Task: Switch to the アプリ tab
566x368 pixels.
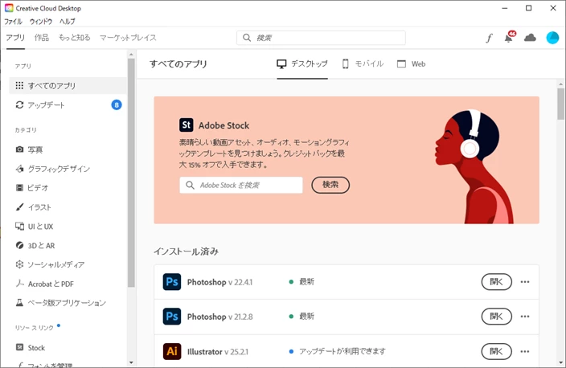Action: pyautogui.click(x=15, y=38)
